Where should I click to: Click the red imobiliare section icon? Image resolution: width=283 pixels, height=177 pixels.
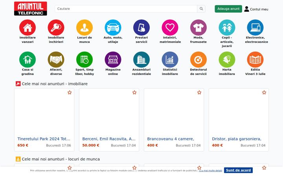[x=18, y=84]
